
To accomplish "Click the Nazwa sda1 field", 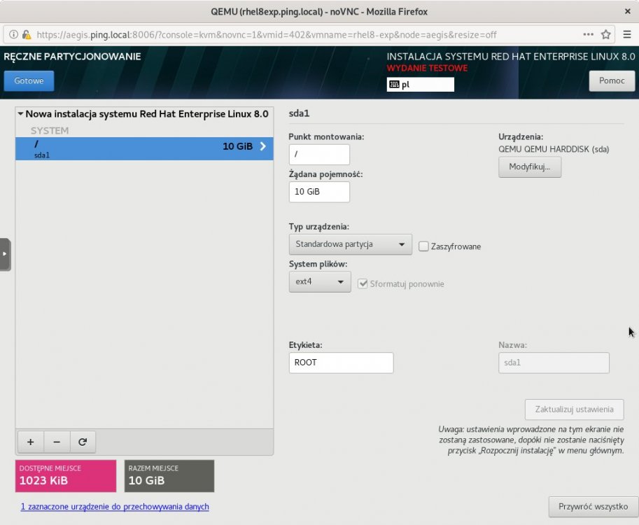I will click(x=554, y=363).
